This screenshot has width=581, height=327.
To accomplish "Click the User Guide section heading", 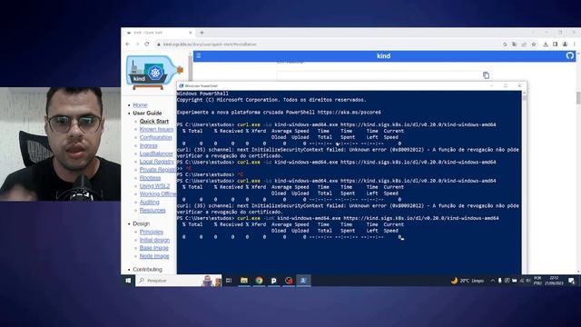I will pos(147,113).
